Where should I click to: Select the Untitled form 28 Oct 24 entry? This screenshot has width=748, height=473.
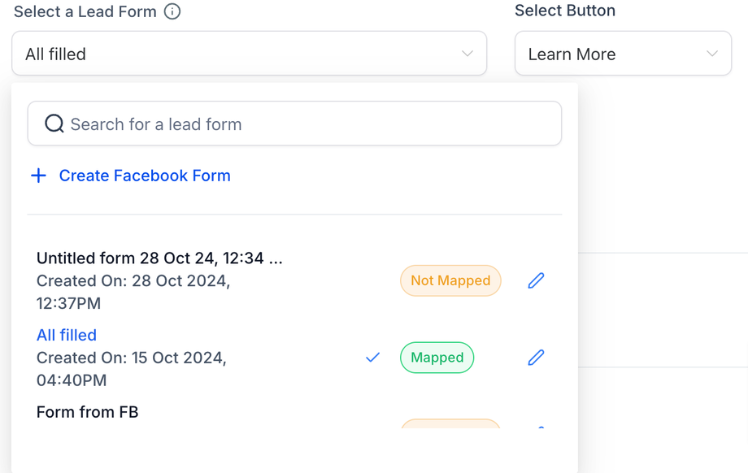point(159,258)
